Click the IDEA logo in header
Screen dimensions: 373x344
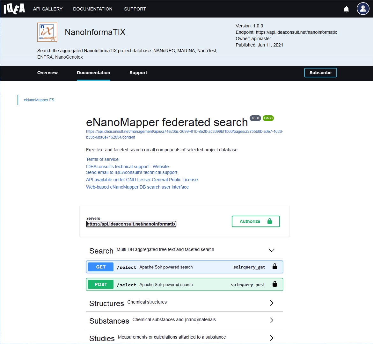pos(14,9)
